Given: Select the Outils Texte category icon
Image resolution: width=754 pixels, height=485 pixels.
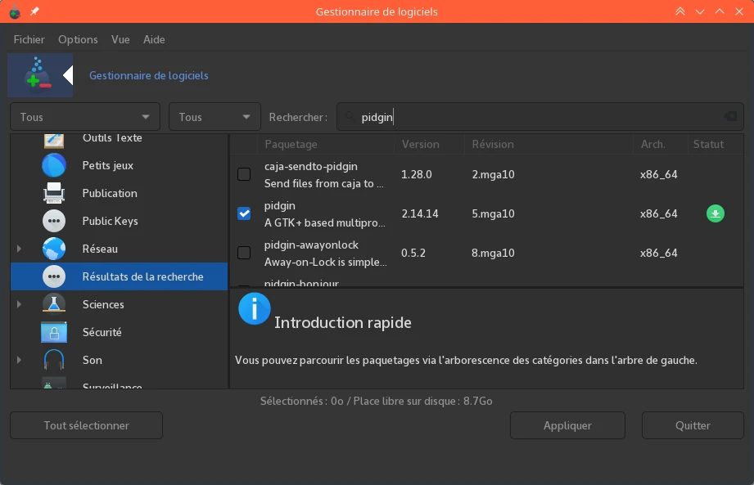Looking at the screenshot, I should 54,140.
